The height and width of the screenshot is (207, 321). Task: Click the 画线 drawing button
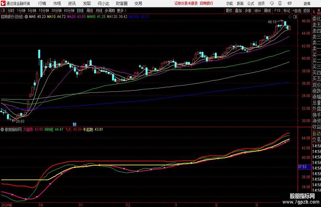267,11
